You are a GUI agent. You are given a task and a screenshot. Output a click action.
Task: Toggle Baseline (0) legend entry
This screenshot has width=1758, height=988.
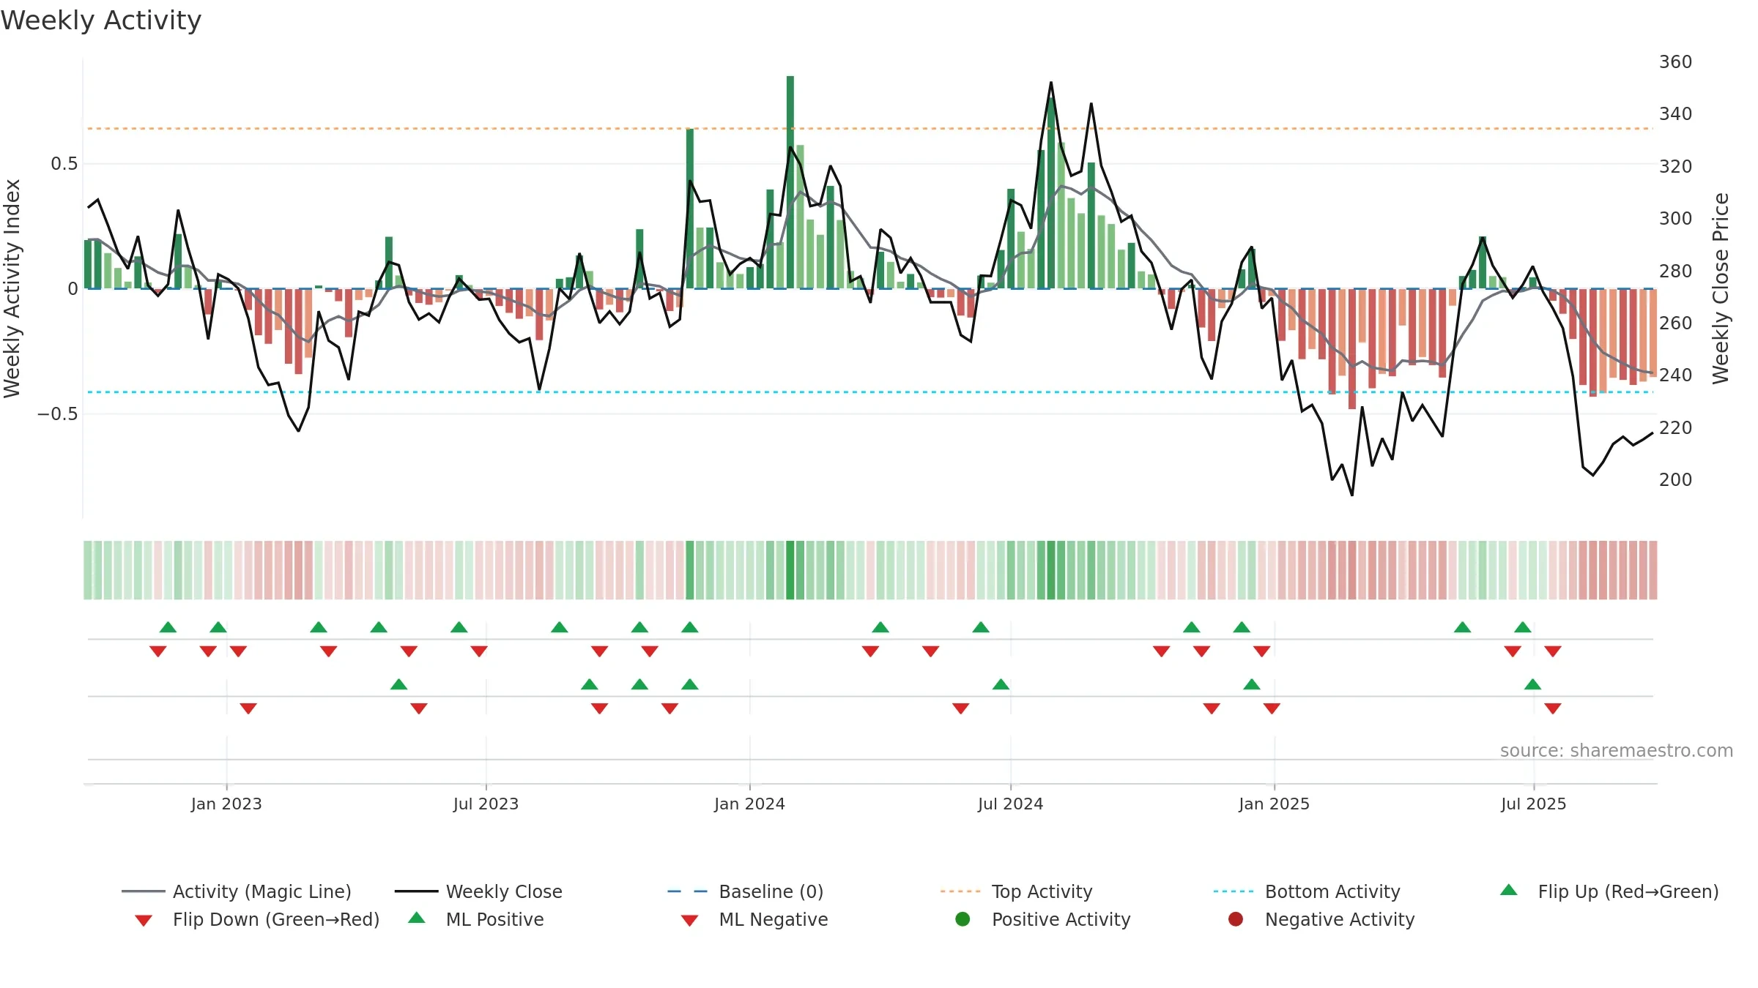[x=746, y=891]
